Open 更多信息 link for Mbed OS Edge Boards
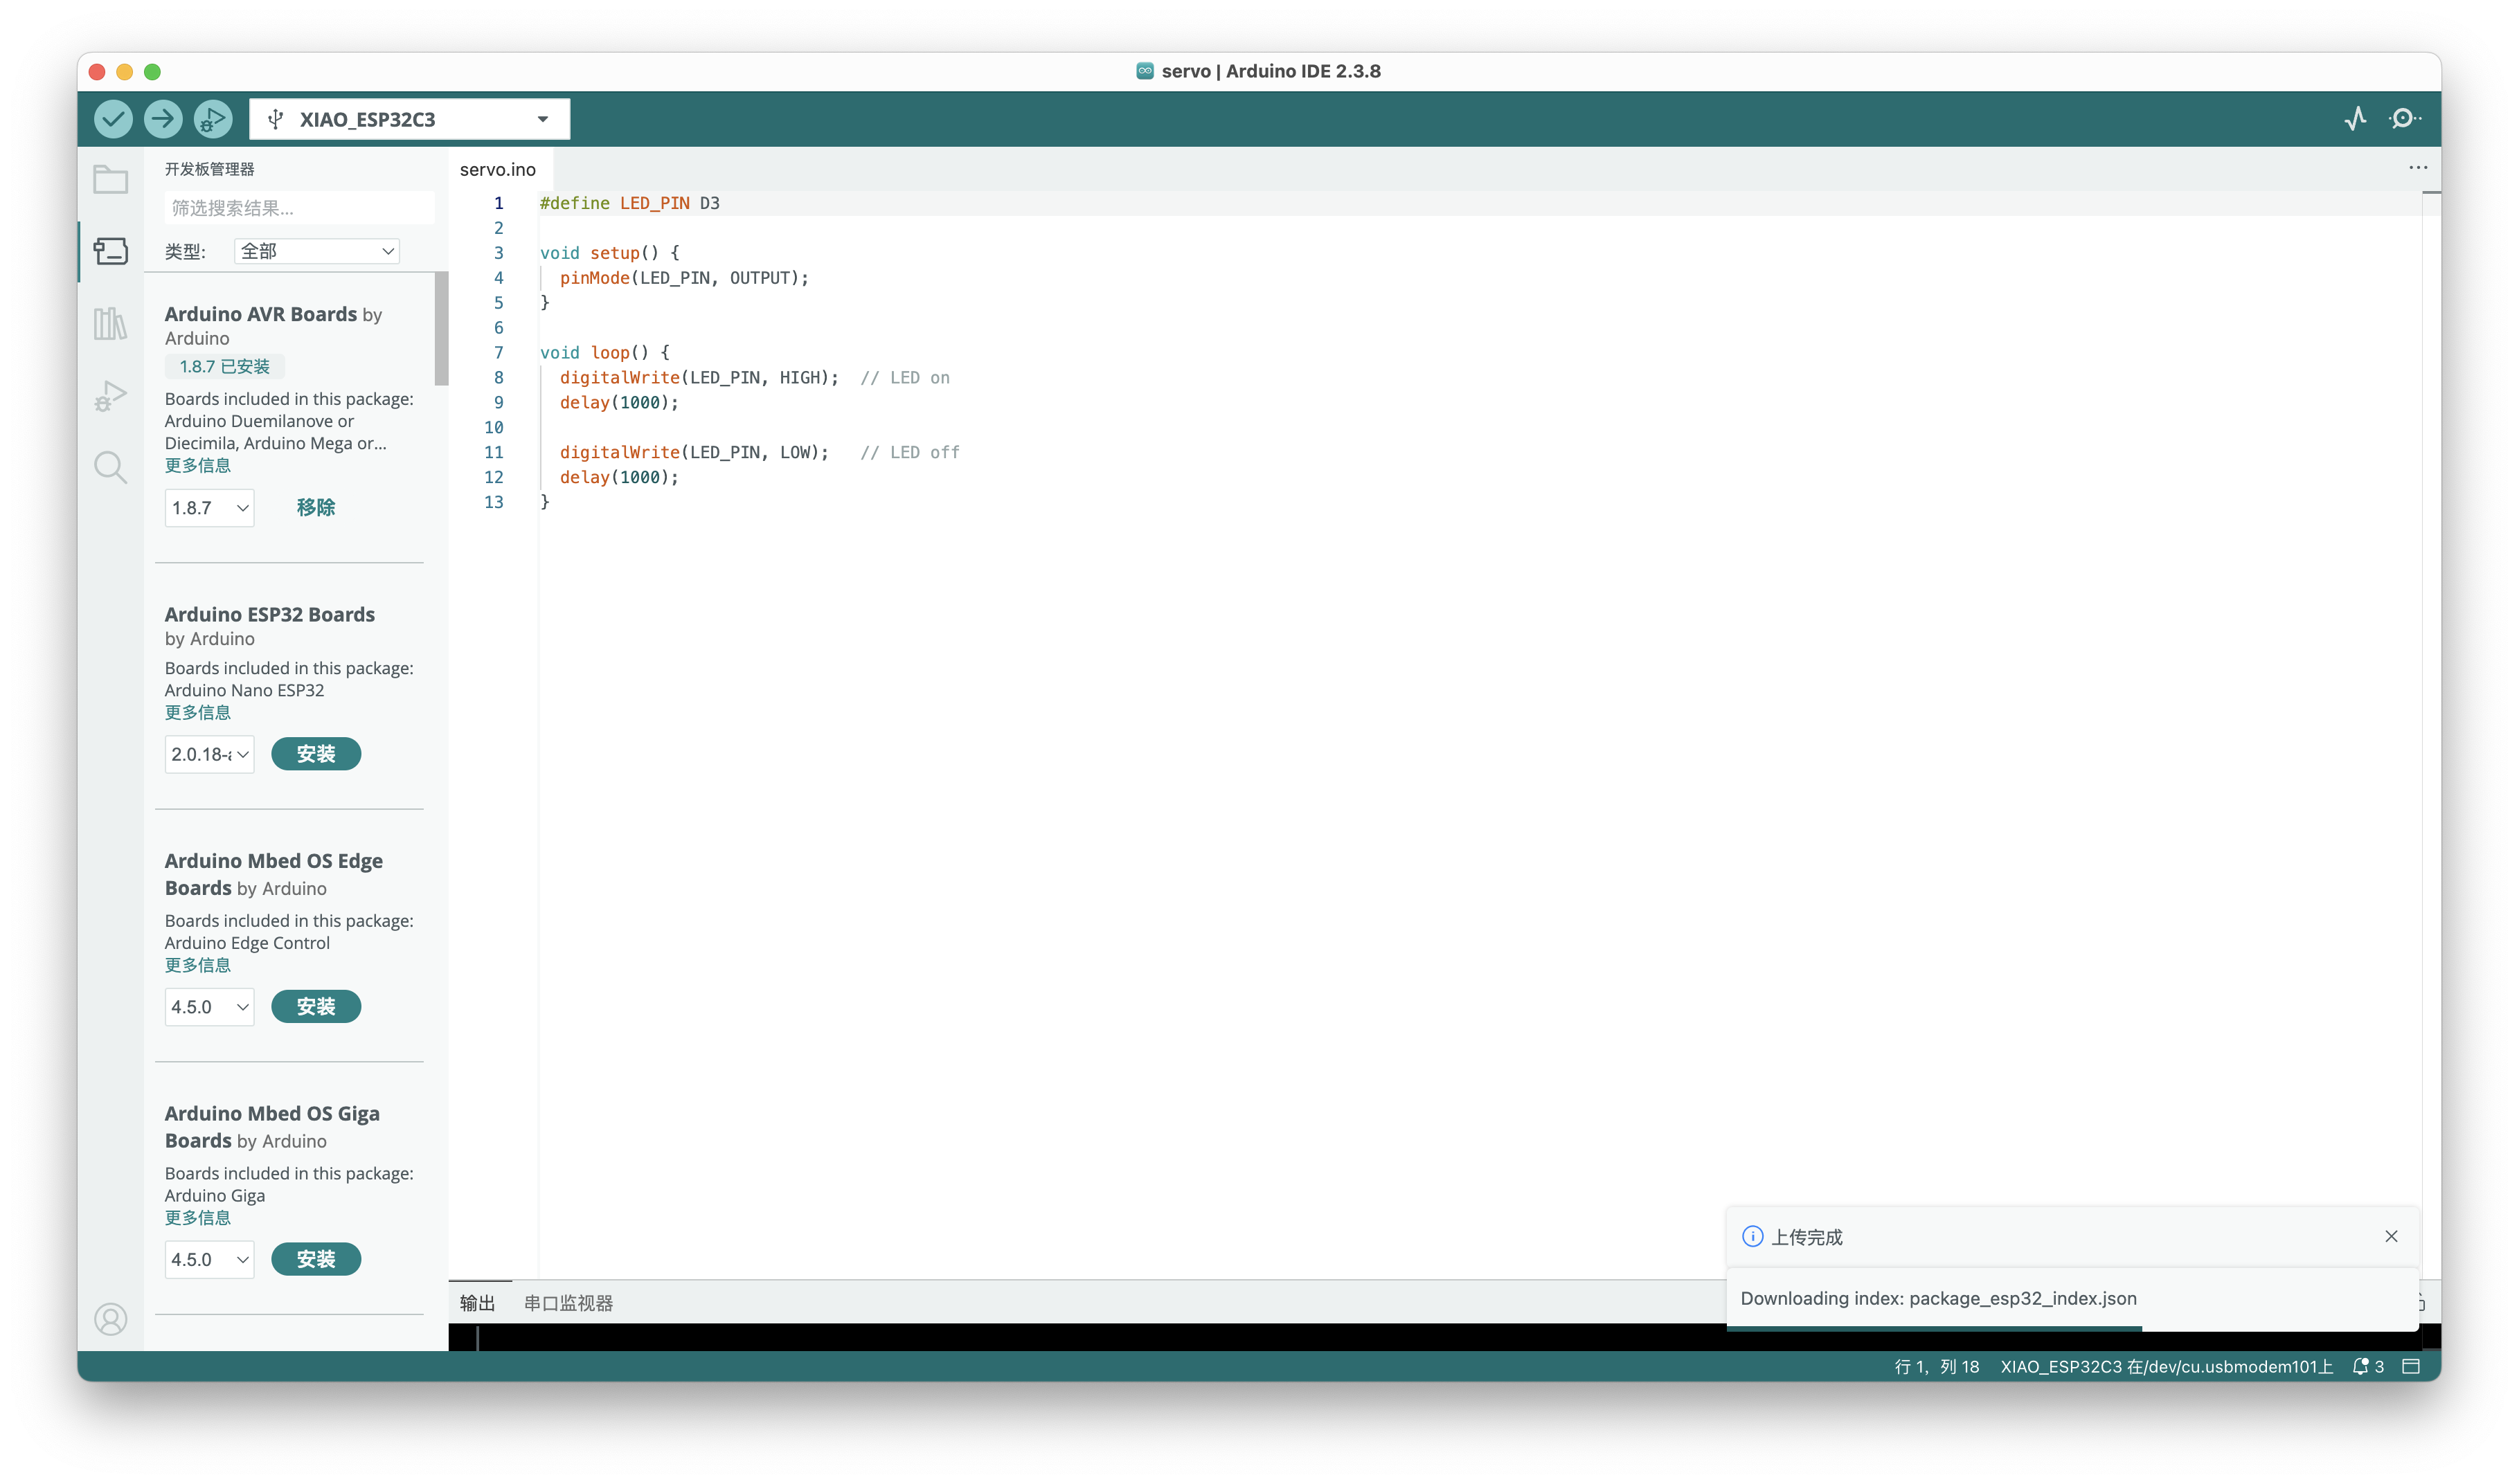This screenshot has width=2519, height=1484. 198,965
